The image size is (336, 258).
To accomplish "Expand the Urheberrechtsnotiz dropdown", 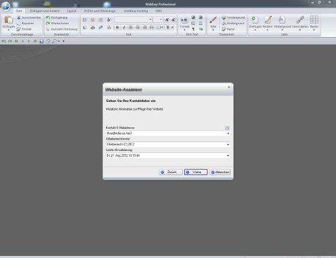I will coord(228,144).
